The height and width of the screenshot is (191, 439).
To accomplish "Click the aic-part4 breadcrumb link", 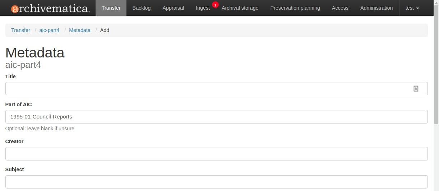I will coord(49,30).
